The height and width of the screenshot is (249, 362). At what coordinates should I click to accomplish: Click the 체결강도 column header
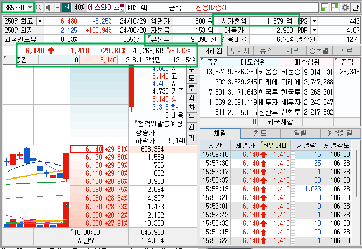(337, 145)
